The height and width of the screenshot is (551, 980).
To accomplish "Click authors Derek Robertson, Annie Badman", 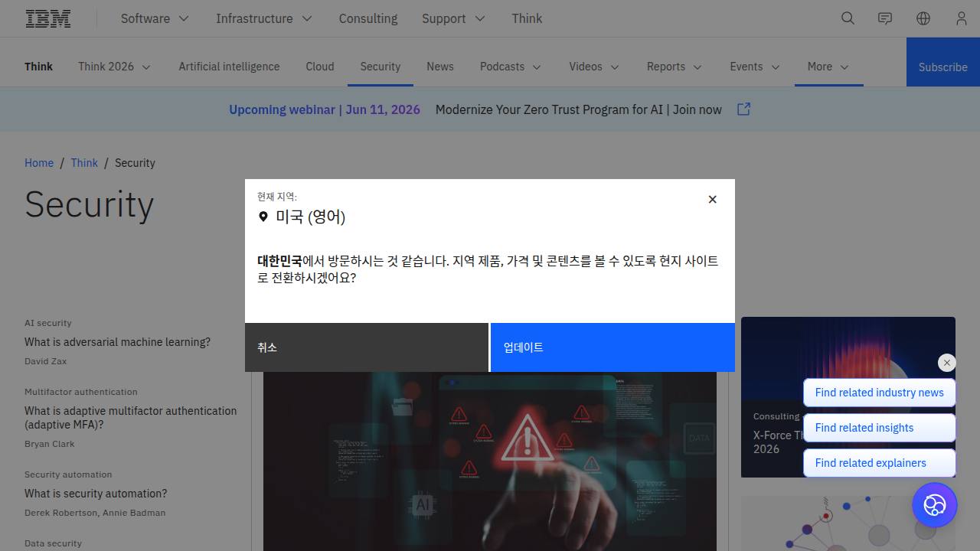I will point(95,513).
